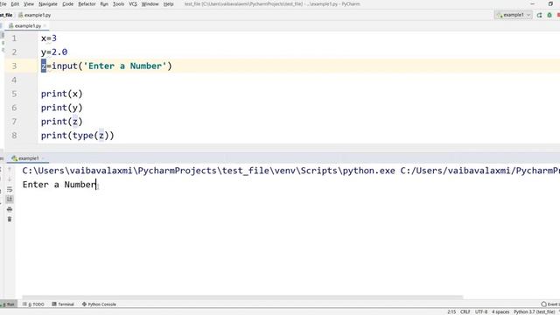
Task: Click the code line 'x=3'
Action: [x=49, y=38]
